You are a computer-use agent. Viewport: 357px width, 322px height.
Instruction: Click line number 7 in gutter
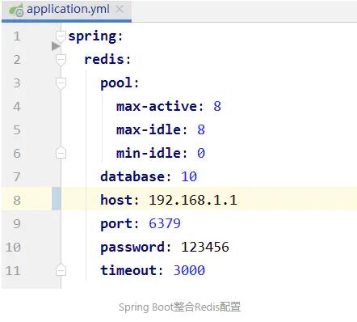click(17, 177)
